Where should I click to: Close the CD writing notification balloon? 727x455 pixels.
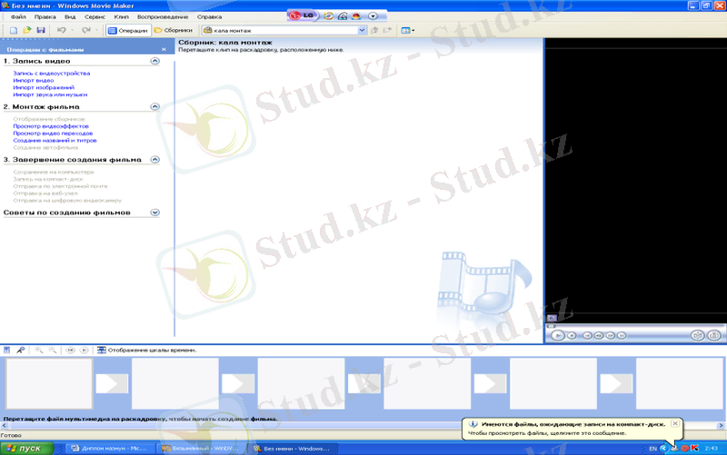tap(675, 423)
